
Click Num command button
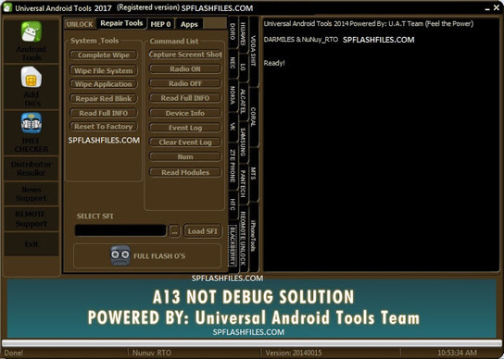pyautogui.click(x=185, y=156)
